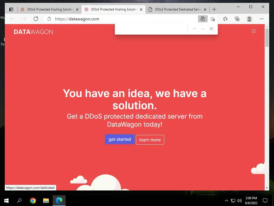Open Edge settings and more menu
Image resolution: width=274 pixels, height=206 pixels.
click(x=262, y=19)
